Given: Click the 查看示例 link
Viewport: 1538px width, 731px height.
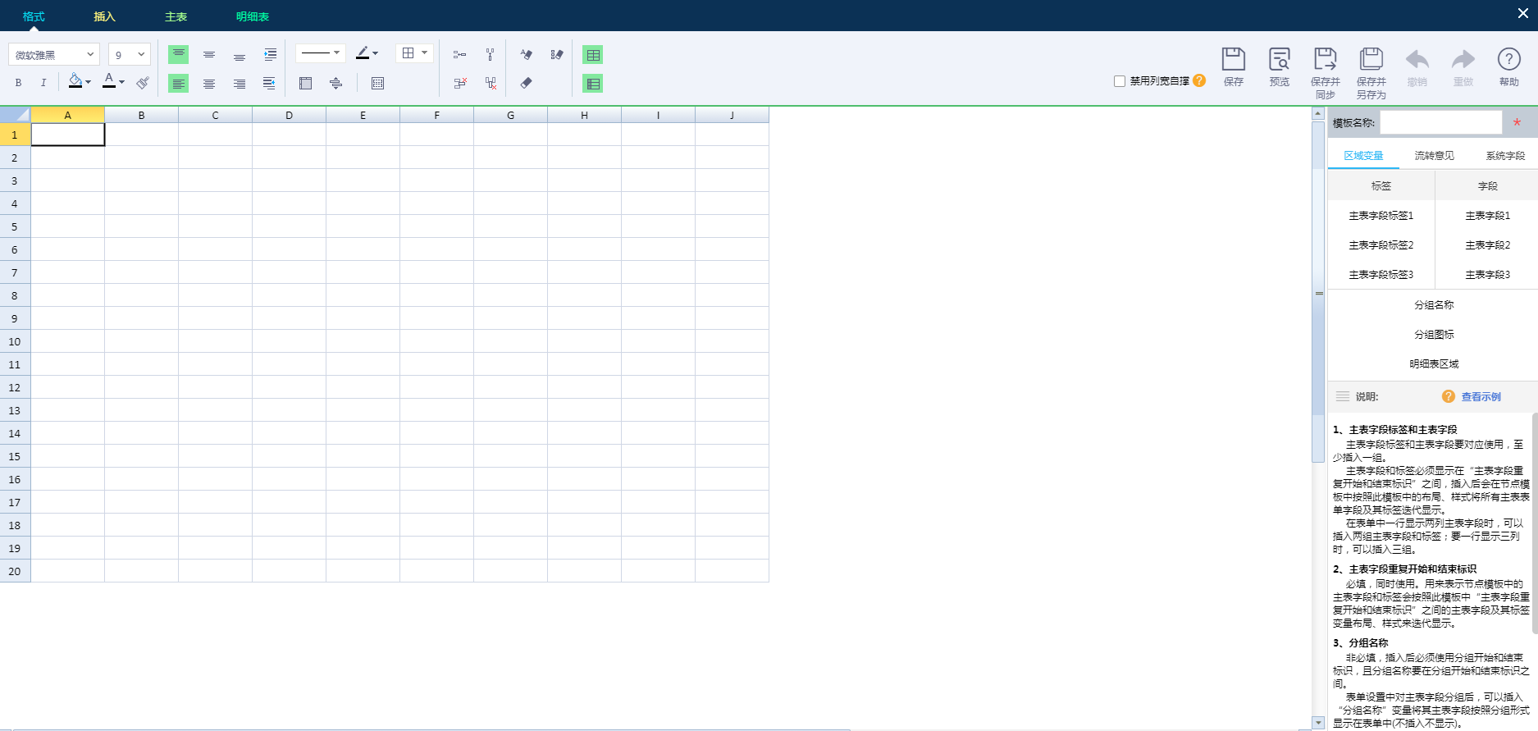Looking at the screenshot, I should (x=1481, y=397).
